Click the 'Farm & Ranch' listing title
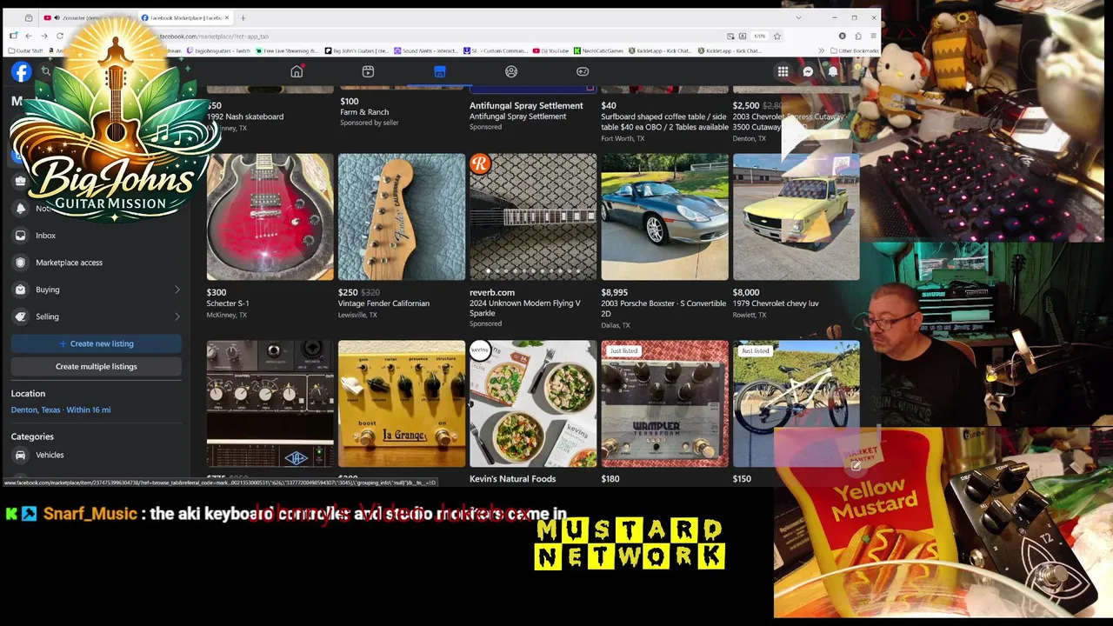The width and height of the screenshot is (1113, 626). [364, 112]
